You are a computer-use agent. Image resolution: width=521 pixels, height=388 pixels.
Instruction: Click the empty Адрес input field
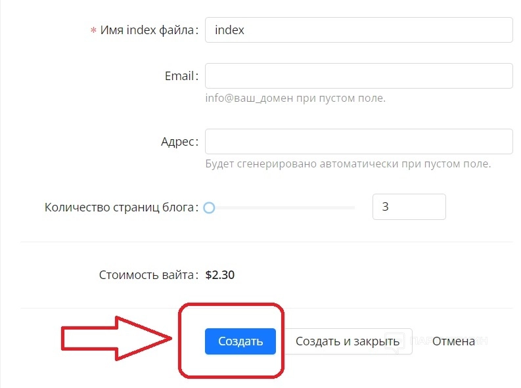point(358,141)
